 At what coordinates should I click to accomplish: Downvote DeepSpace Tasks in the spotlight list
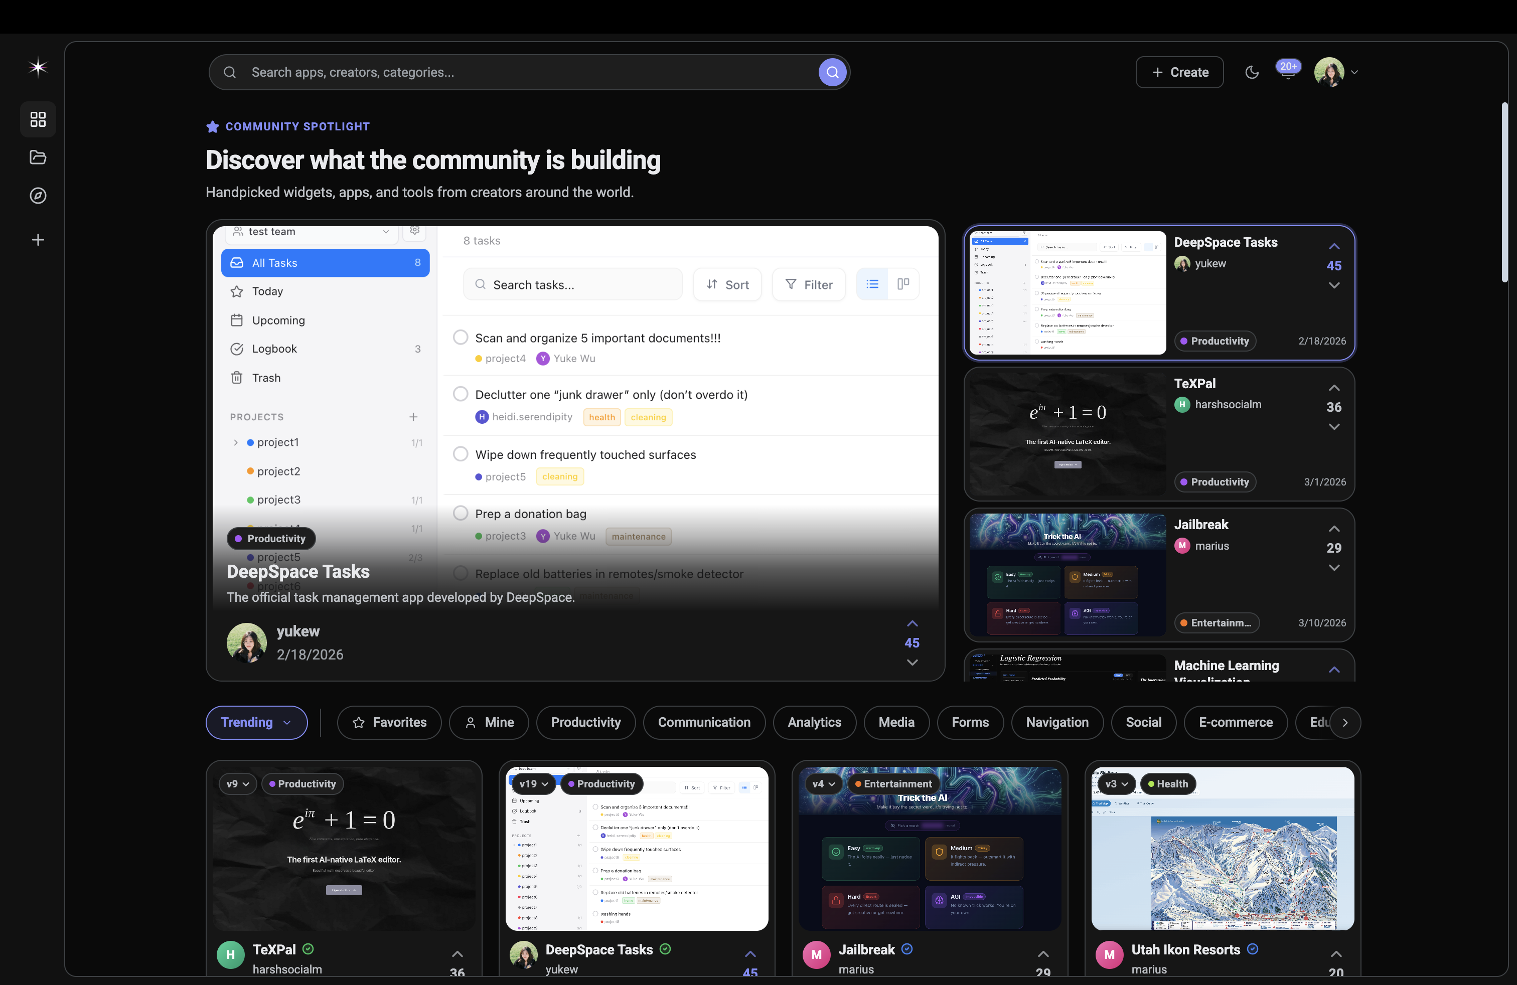pos(1334,285)
